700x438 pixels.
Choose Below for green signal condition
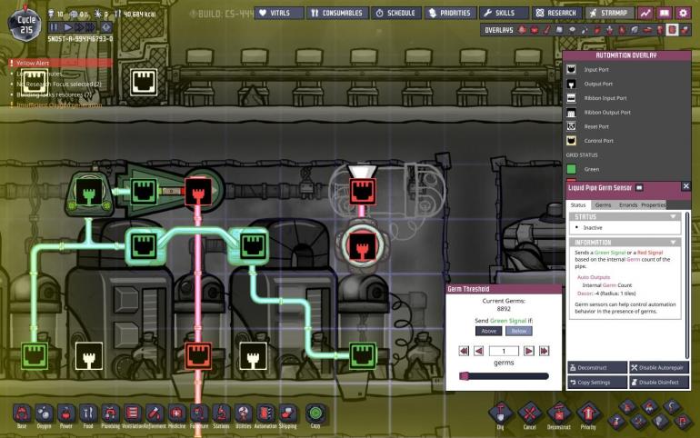pos(519,331)
